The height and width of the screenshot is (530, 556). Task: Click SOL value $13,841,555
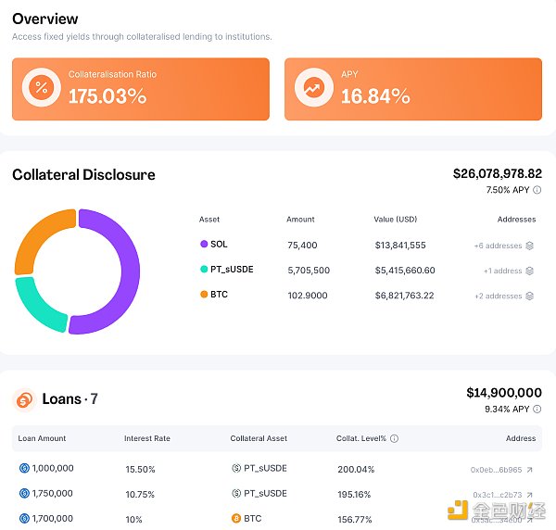400,246
